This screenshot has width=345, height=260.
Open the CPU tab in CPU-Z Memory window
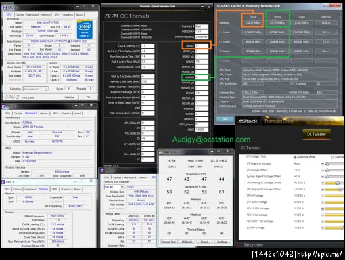(7, 189)
